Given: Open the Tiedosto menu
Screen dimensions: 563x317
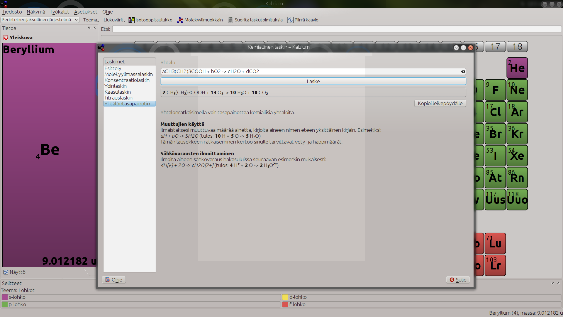Looking at the screenshot, I should point(12,12).
